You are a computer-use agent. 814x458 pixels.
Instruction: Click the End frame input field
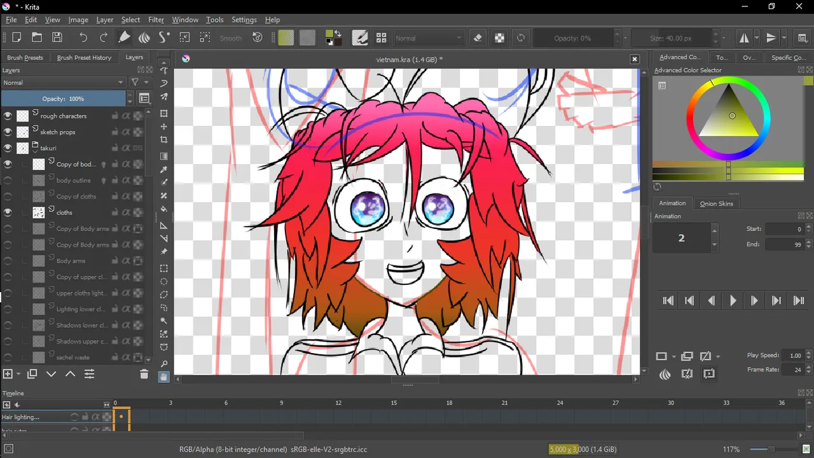click(786, 244)
